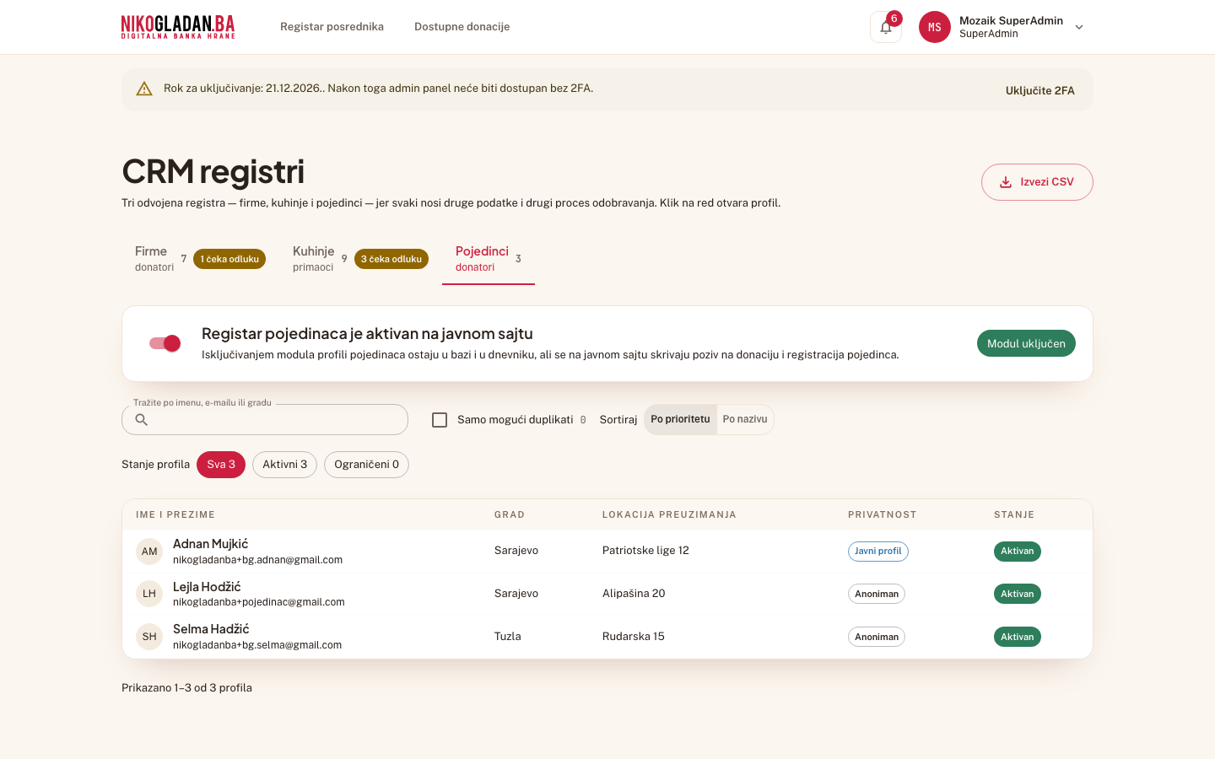Viewport: 1215px width, 759px height.
Task: Select the Pojedinci donatori tab
Action: coord(489,259)
